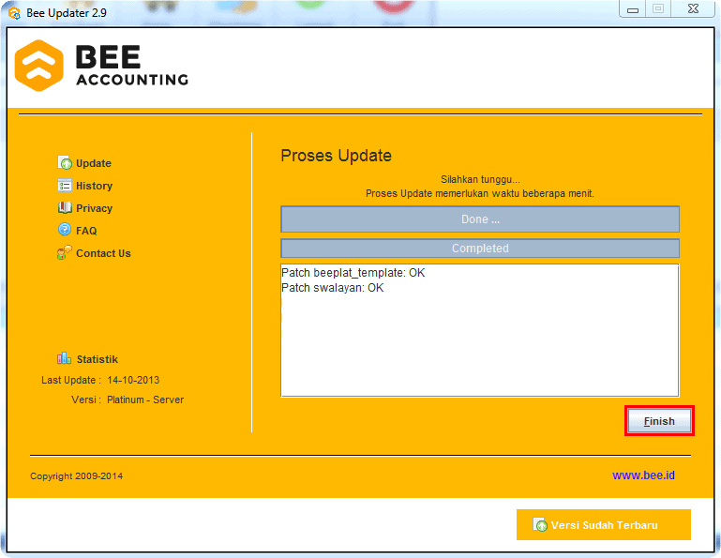Click the Done progress bar
Image resolution: width=721 pixels, height=558 pixels.
coord(480,219)
